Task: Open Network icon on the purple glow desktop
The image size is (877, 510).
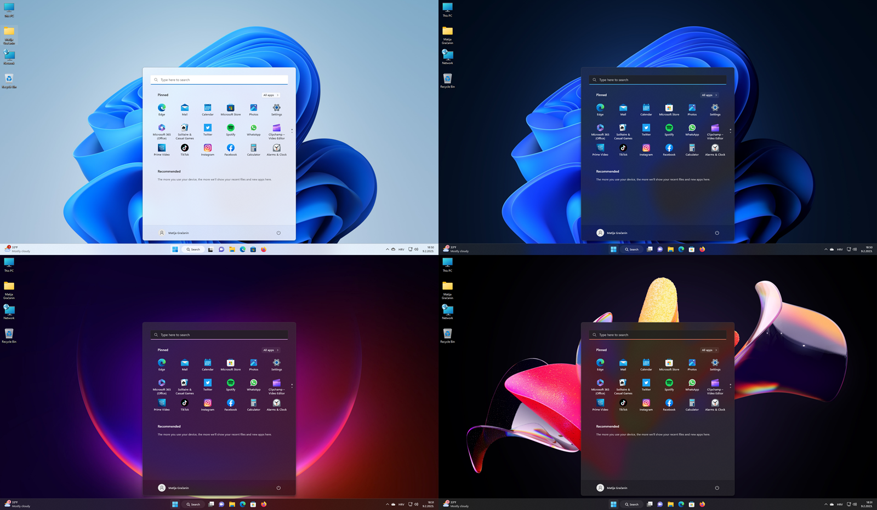Action: [x=9, y=312]
